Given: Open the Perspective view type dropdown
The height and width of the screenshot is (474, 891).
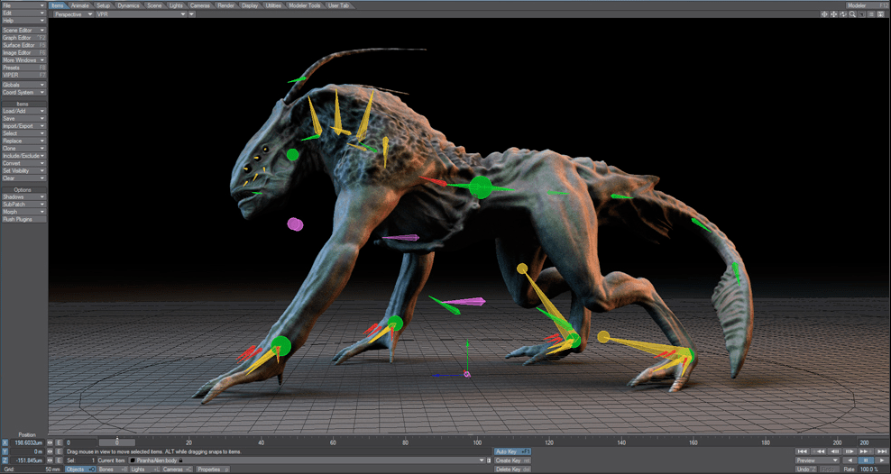Looking at the screenshot, I should click(72, 14).
